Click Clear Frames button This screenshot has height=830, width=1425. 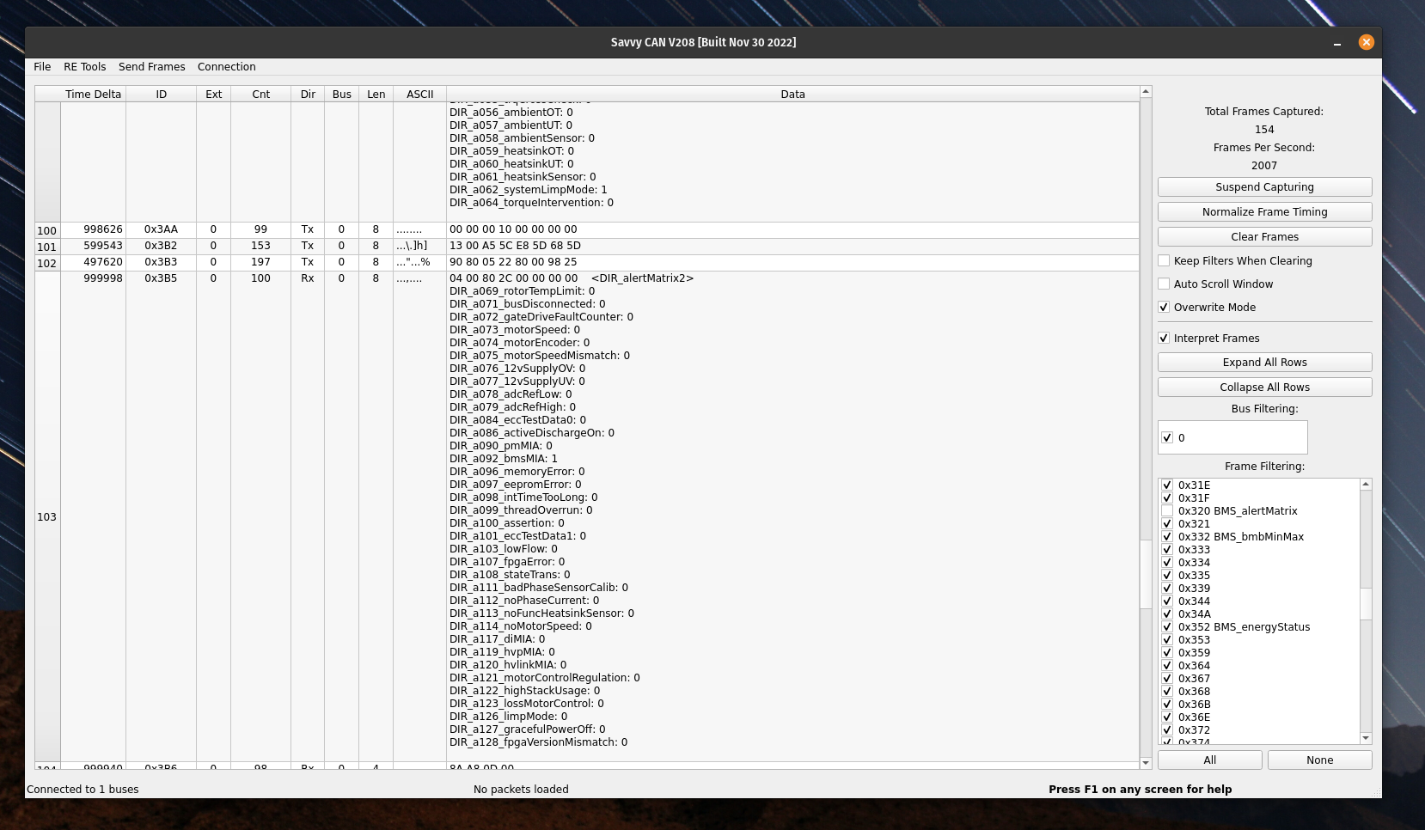(x=1264, y=237)
